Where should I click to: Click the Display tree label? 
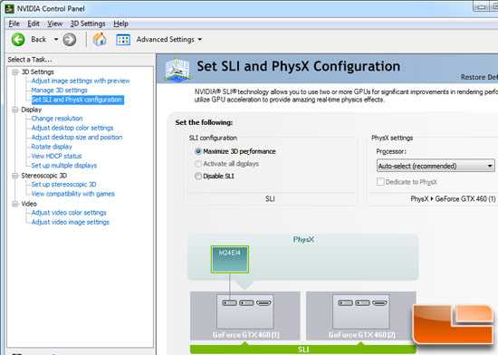tap(31, 110)
